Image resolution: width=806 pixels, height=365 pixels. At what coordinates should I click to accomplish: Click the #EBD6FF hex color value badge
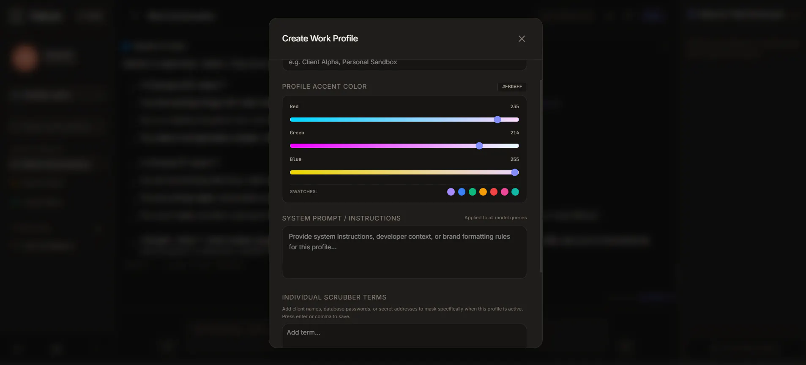point(512,87)
